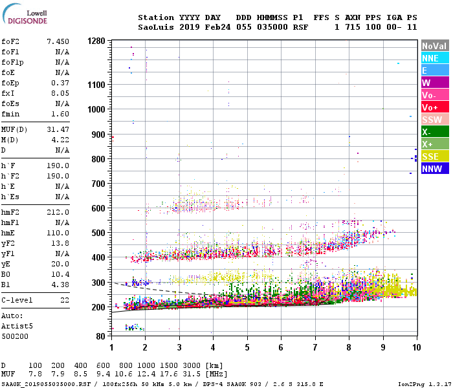Click the 5 label on frequency axis

(x=247, y=347)
